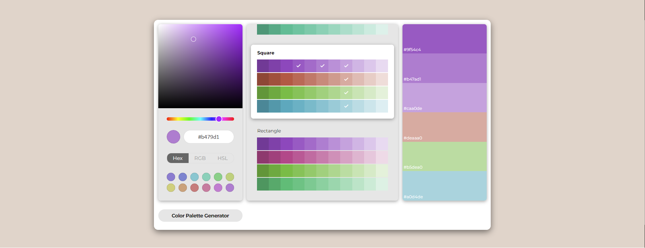Screen dimensions: 645x248
Task: Select the lightest blue swatch in Square palette
Action: pos(382,106)
